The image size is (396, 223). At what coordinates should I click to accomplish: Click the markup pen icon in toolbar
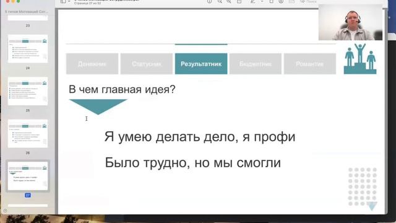(252, 1)
